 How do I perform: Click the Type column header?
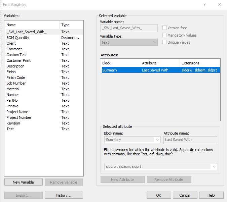[71, 25]
